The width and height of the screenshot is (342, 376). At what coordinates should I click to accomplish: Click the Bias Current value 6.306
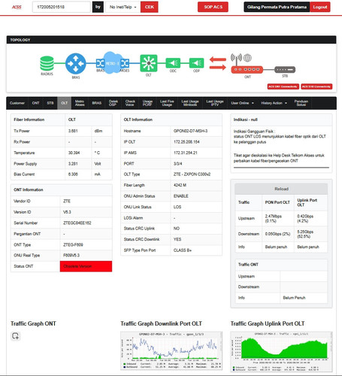73,174
